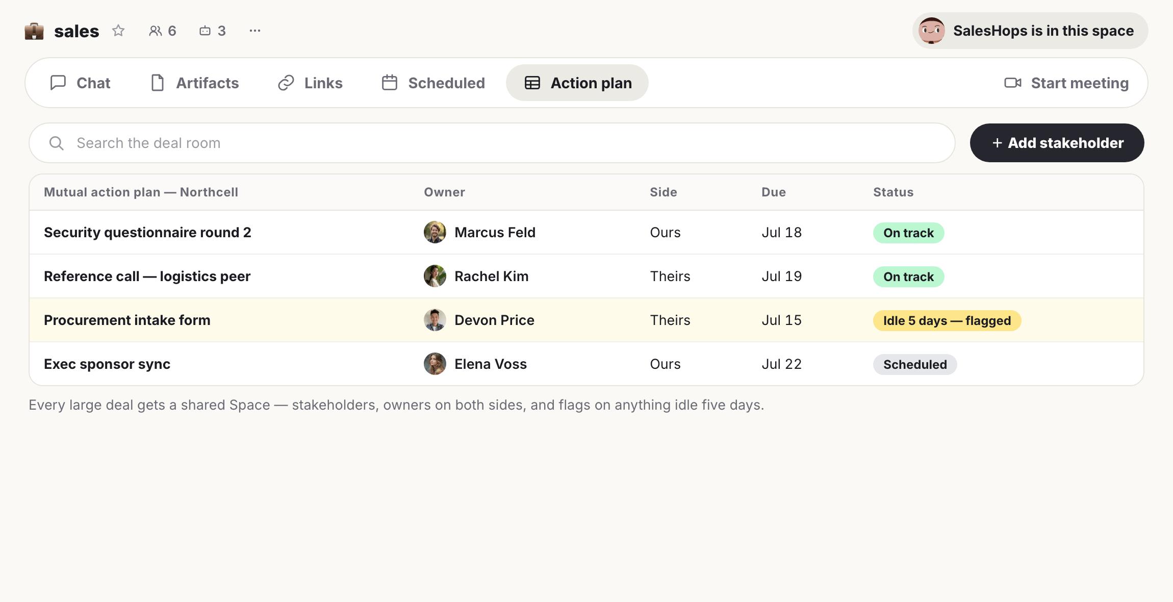Viewport: 1173px width, 602px height.
Task: Select owner name Rachel Kim
Action: pos(491,277)
